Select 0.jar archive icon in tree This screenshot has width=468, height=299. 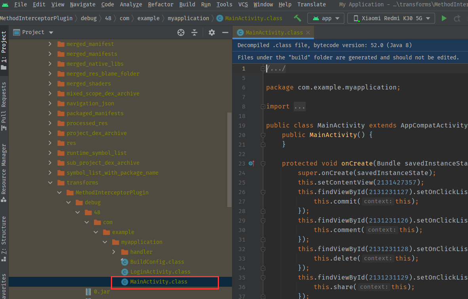pos(88,291)
